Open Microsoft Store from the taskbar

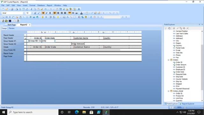click(x=91, y=112)
